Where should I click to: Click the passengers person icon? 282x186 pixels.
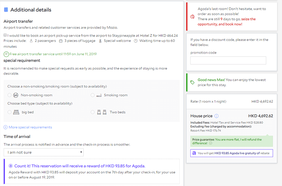[x=31, y=41]
